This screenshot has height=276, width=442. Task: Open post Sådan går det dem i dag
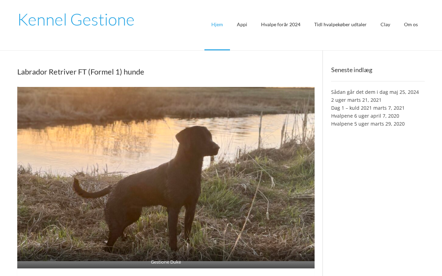pyautogui.click(x=359, y=92)
